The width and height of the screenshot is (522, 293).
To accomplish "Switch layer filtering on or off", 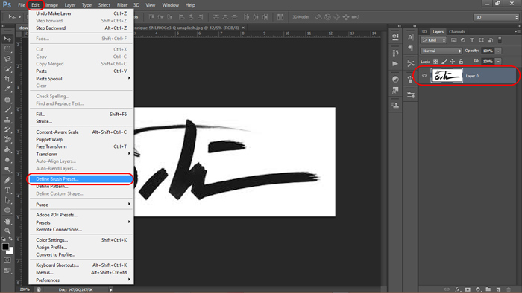I will 500,40.
